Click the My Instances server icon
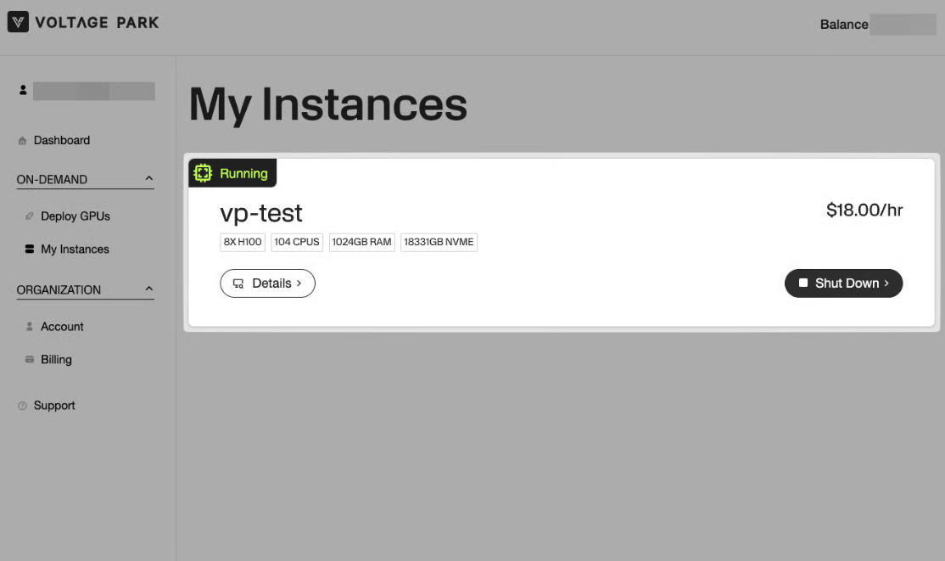 pyautogui.click(x=30, y=250)
